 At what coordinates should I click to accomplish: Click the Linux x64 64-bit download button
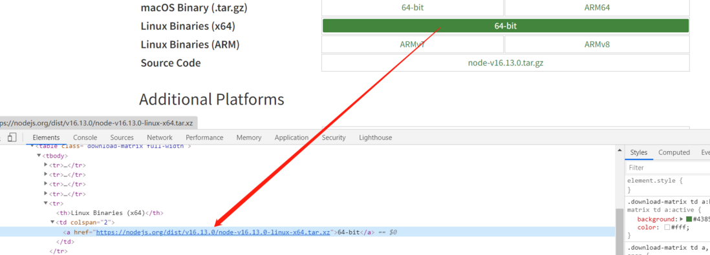(x=505, y=26)
